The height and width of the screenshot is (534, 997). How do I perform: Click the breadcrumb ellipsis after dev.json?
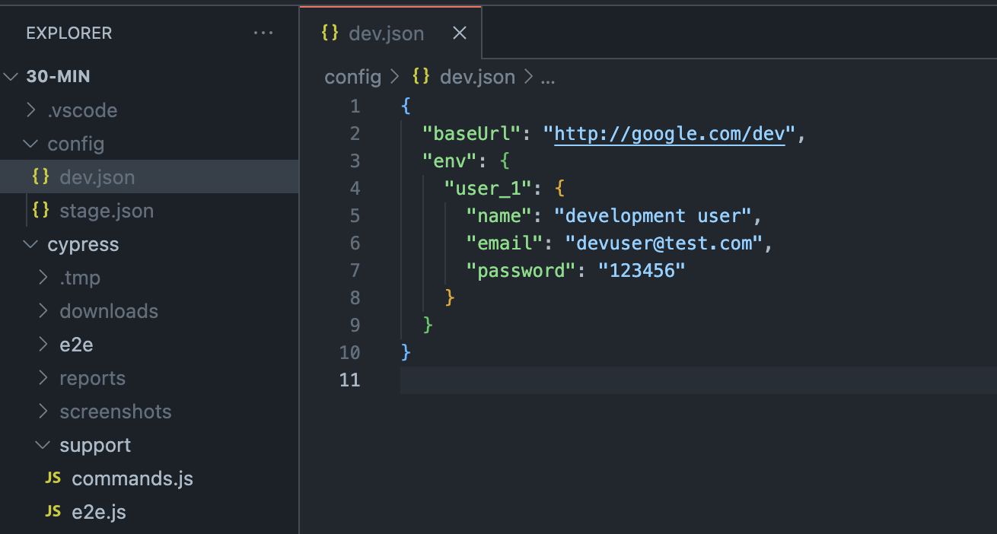(x=548, y=76)
